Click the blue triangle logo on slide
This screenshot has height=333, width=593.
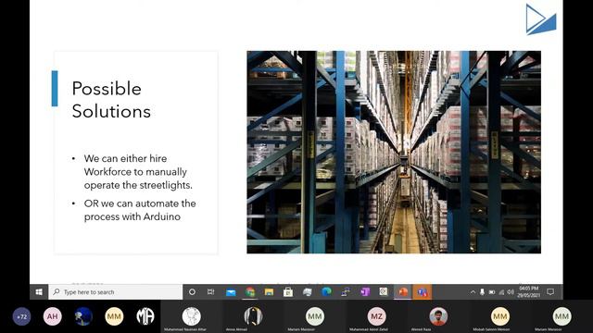coord(541,19)
